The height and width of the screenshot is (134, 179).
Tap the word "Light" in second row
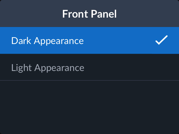(22, 68)
